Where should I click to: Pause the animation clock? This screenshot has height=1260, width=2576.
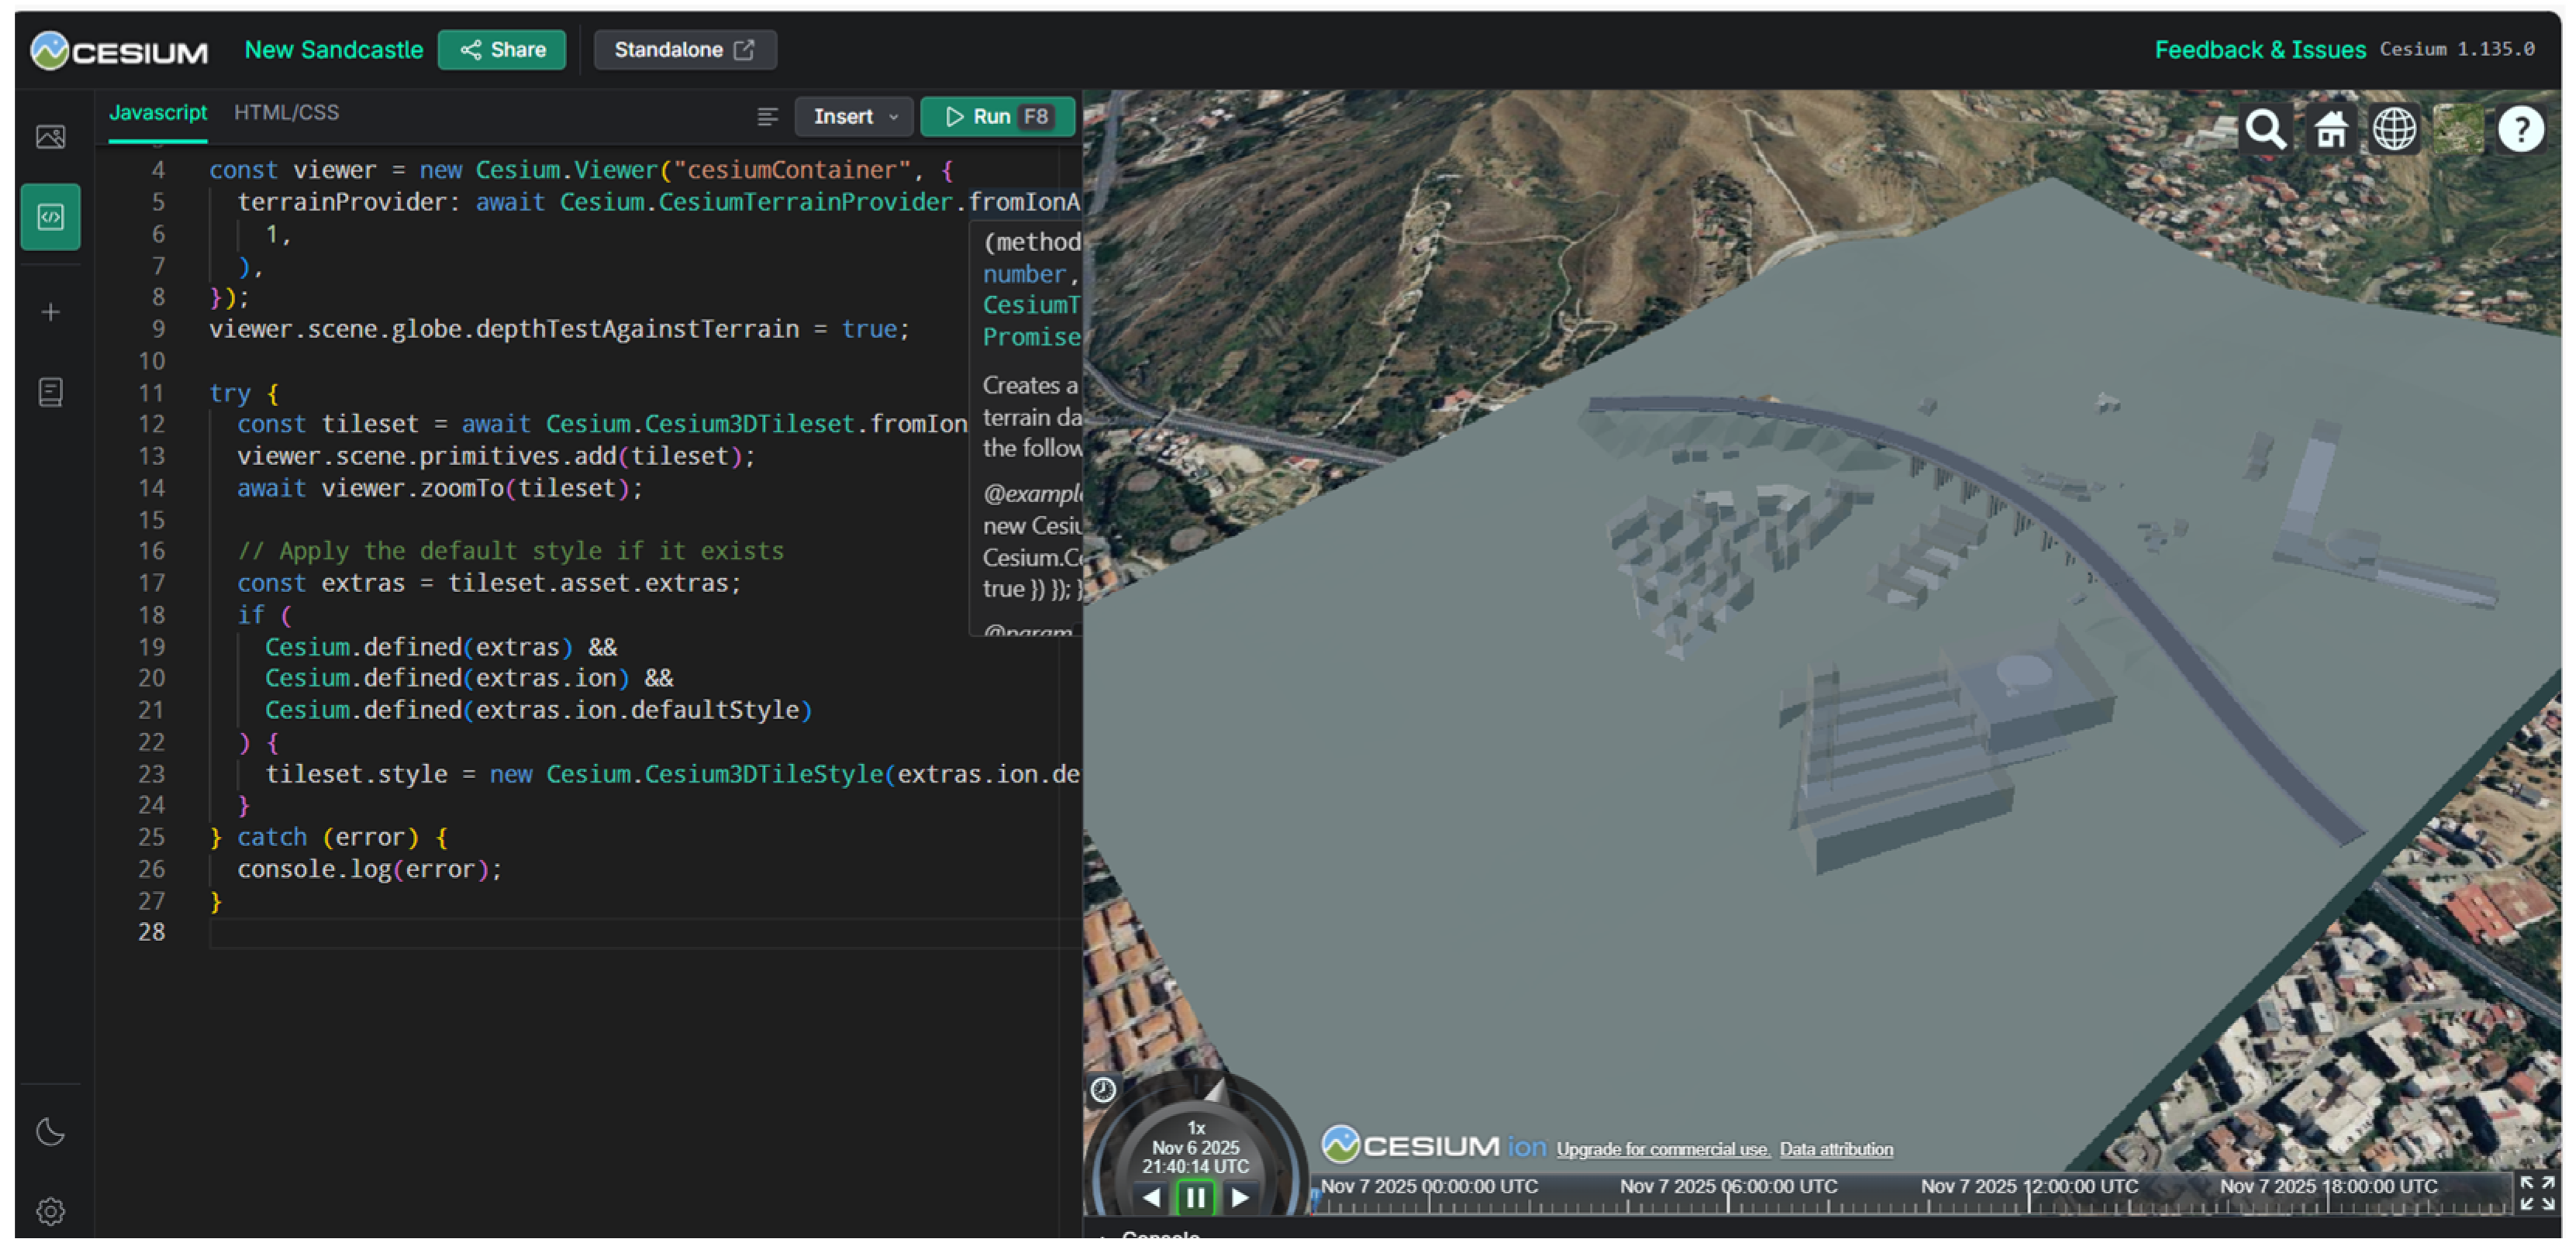pos(1196,1198)
